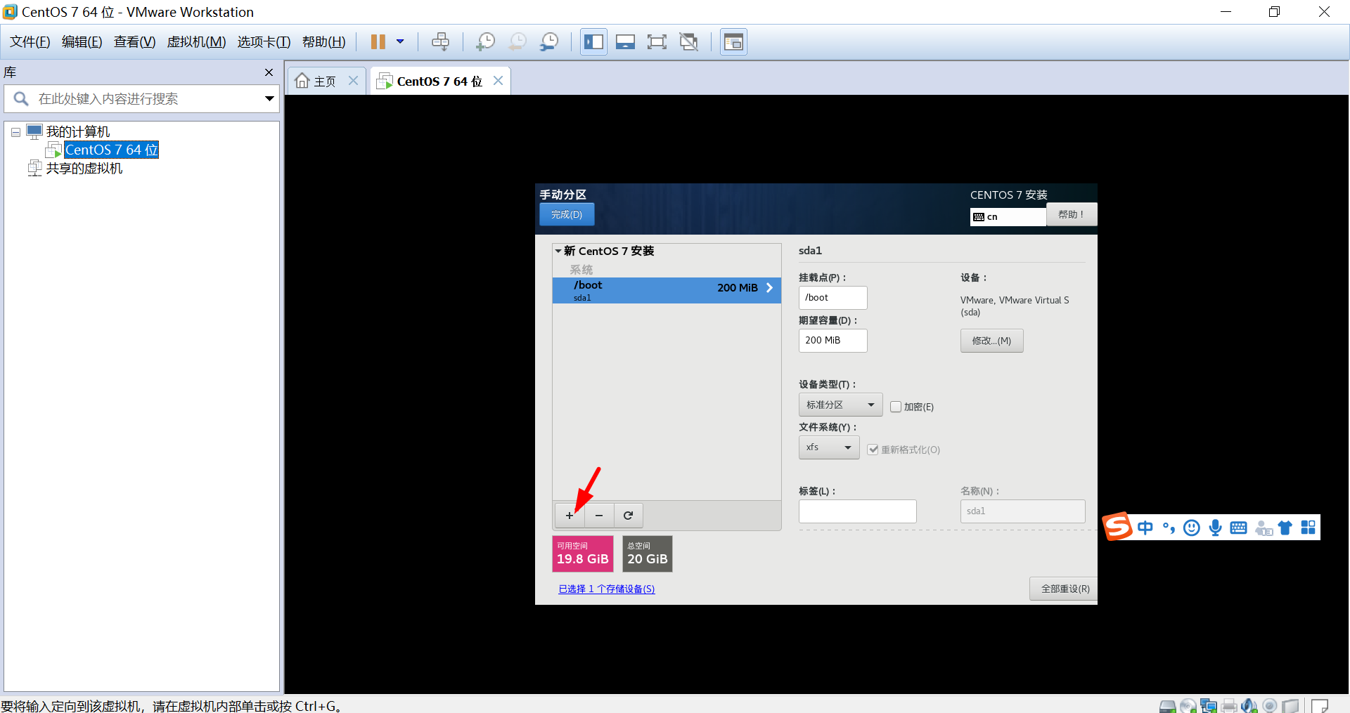The image size is (1350, 713).
Task: Click the 挂载点 /boot input field
Action: coord(832,298)
